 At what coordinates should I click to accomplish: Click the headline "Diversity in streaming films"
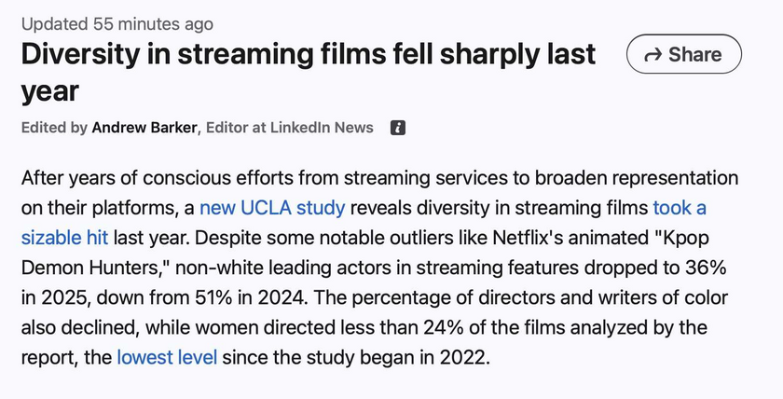[203, 54]
